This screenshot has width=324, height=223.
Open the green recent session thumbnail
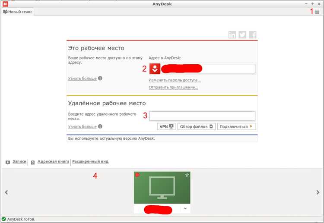click(x=162, y=188)
